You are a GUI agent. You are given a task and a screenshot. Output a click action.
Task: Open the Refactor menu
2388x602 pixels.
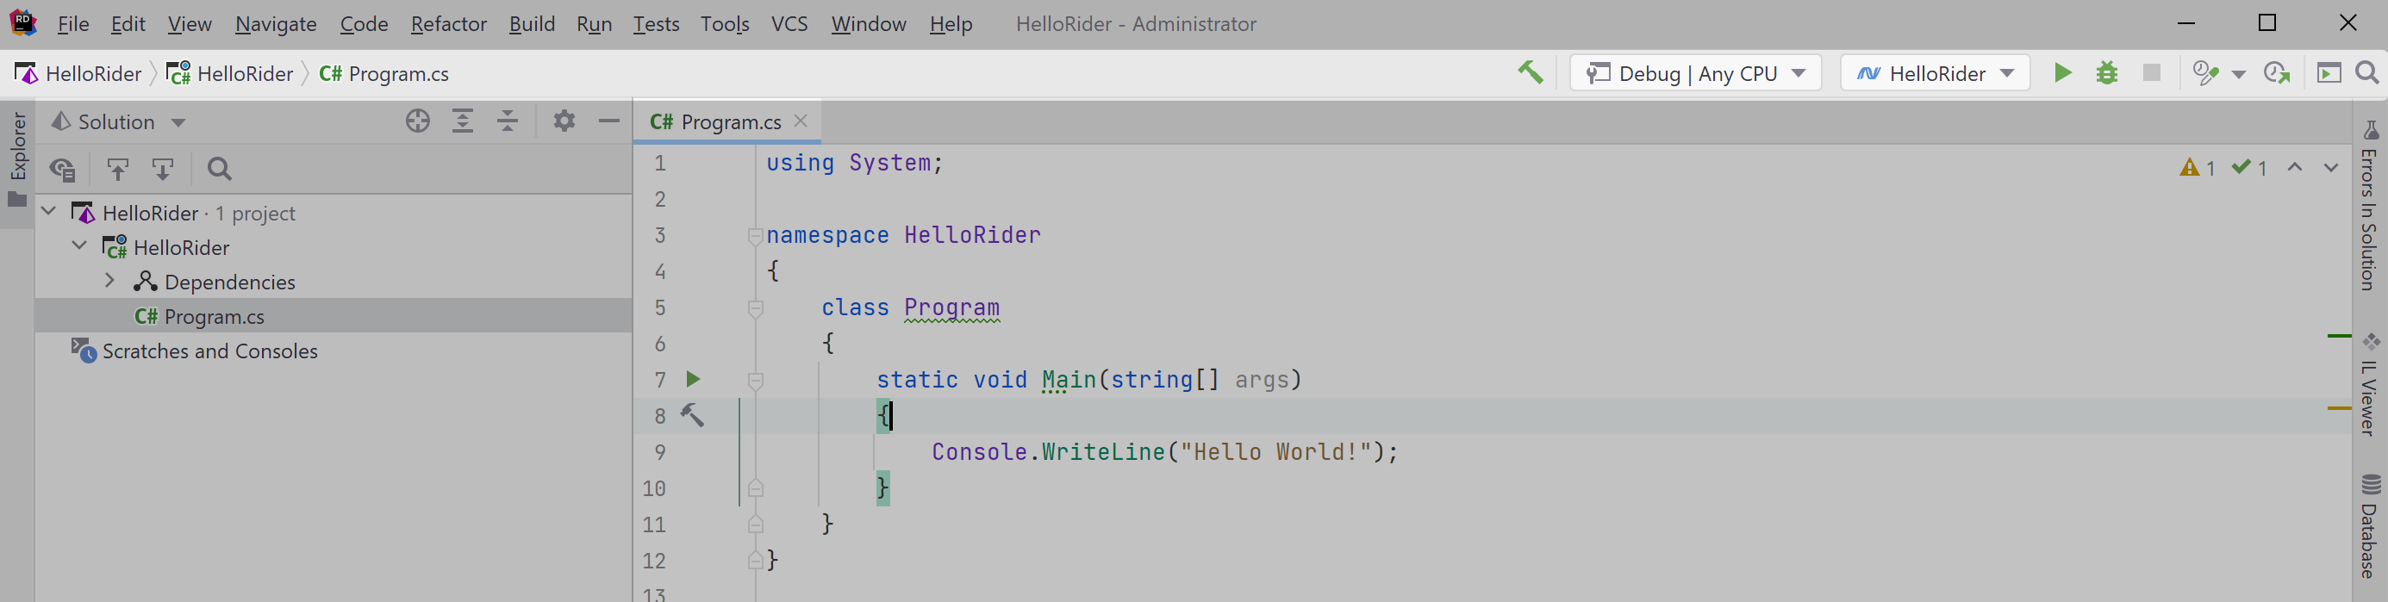[x=448, y=24]
